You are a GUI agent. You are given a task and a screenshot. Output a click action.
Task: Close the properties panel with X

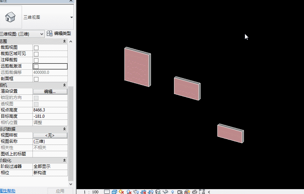pos(71,1)
